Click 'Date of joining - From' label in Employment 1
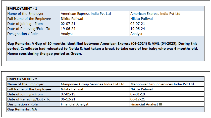 pos(25,24)
